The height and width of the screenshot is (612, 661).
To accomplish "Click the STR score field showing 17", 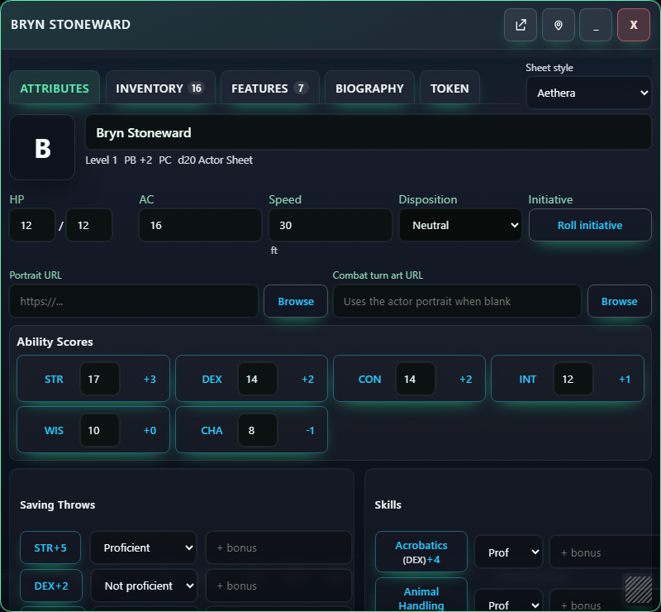I will pyautogui.click(x=100, y=379).
